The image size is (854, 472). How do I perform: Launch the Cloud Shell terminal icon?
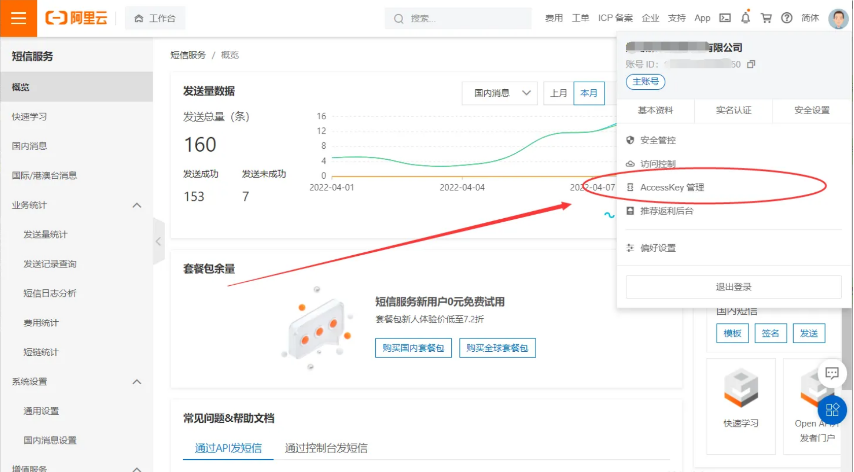(x=725, y=18)
